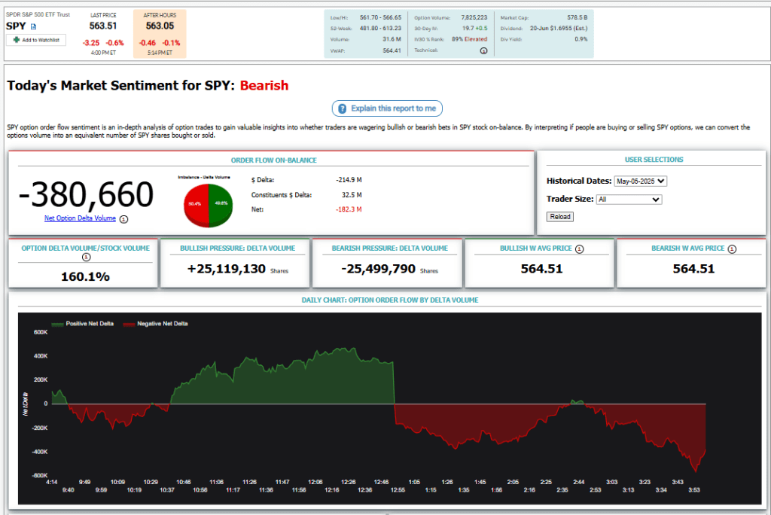This screenshot has height=515, width=771.
Task: Click the 52-Week range 481.80 - 613.23
Action: point(380,29)
